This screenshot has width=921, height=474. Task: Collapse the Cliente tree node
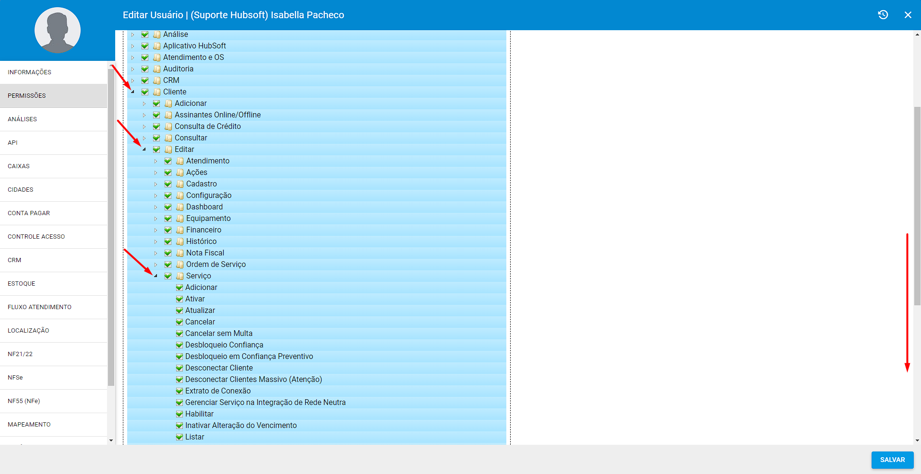(132, 92)
